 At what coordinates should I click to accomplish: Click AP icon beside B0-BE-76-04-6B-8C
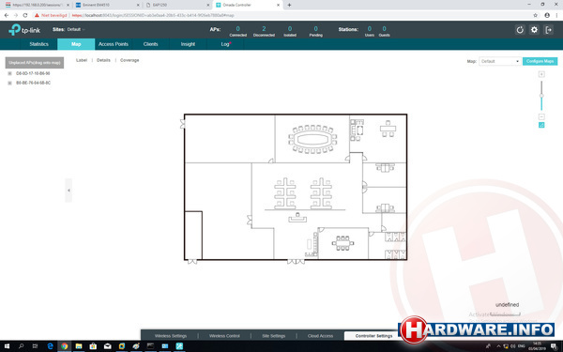tap(9, 83)
